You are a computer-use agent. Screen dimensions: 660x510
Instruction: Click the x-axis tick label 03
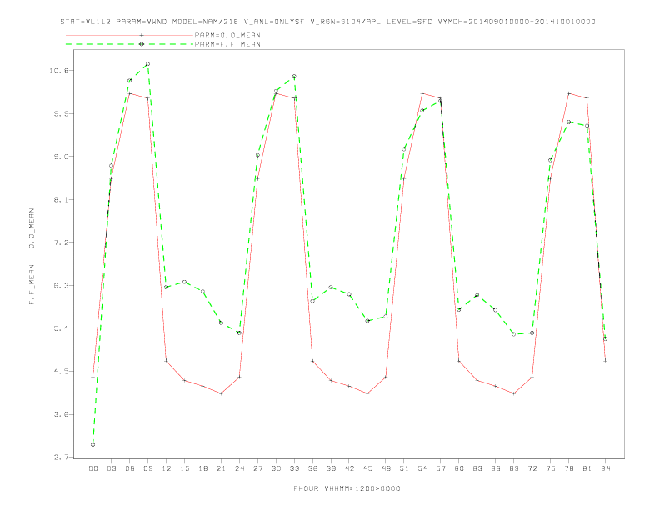[111, 468]
